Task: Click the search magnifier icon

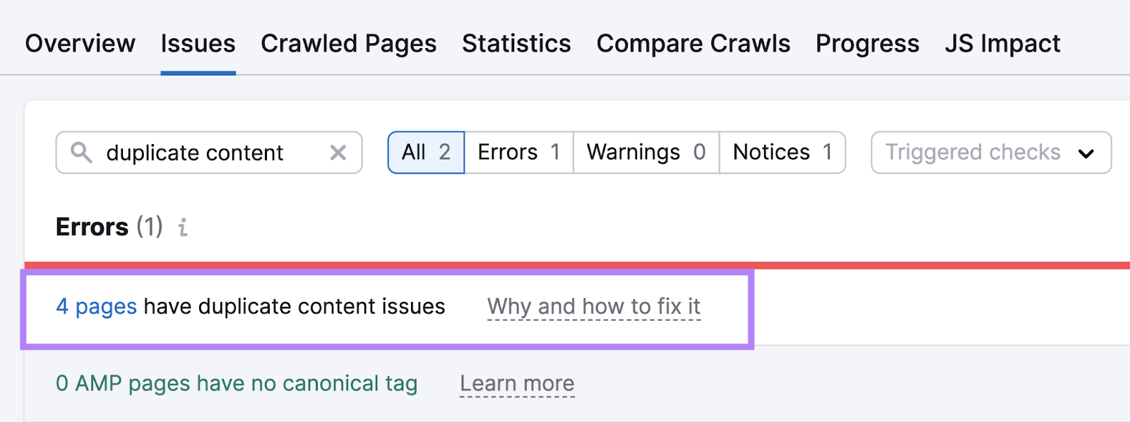Action: pyautogui.click(x=81, y=152)
